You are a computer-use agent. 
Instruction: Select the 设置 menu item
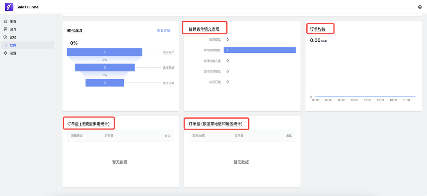tap(13, 53)
